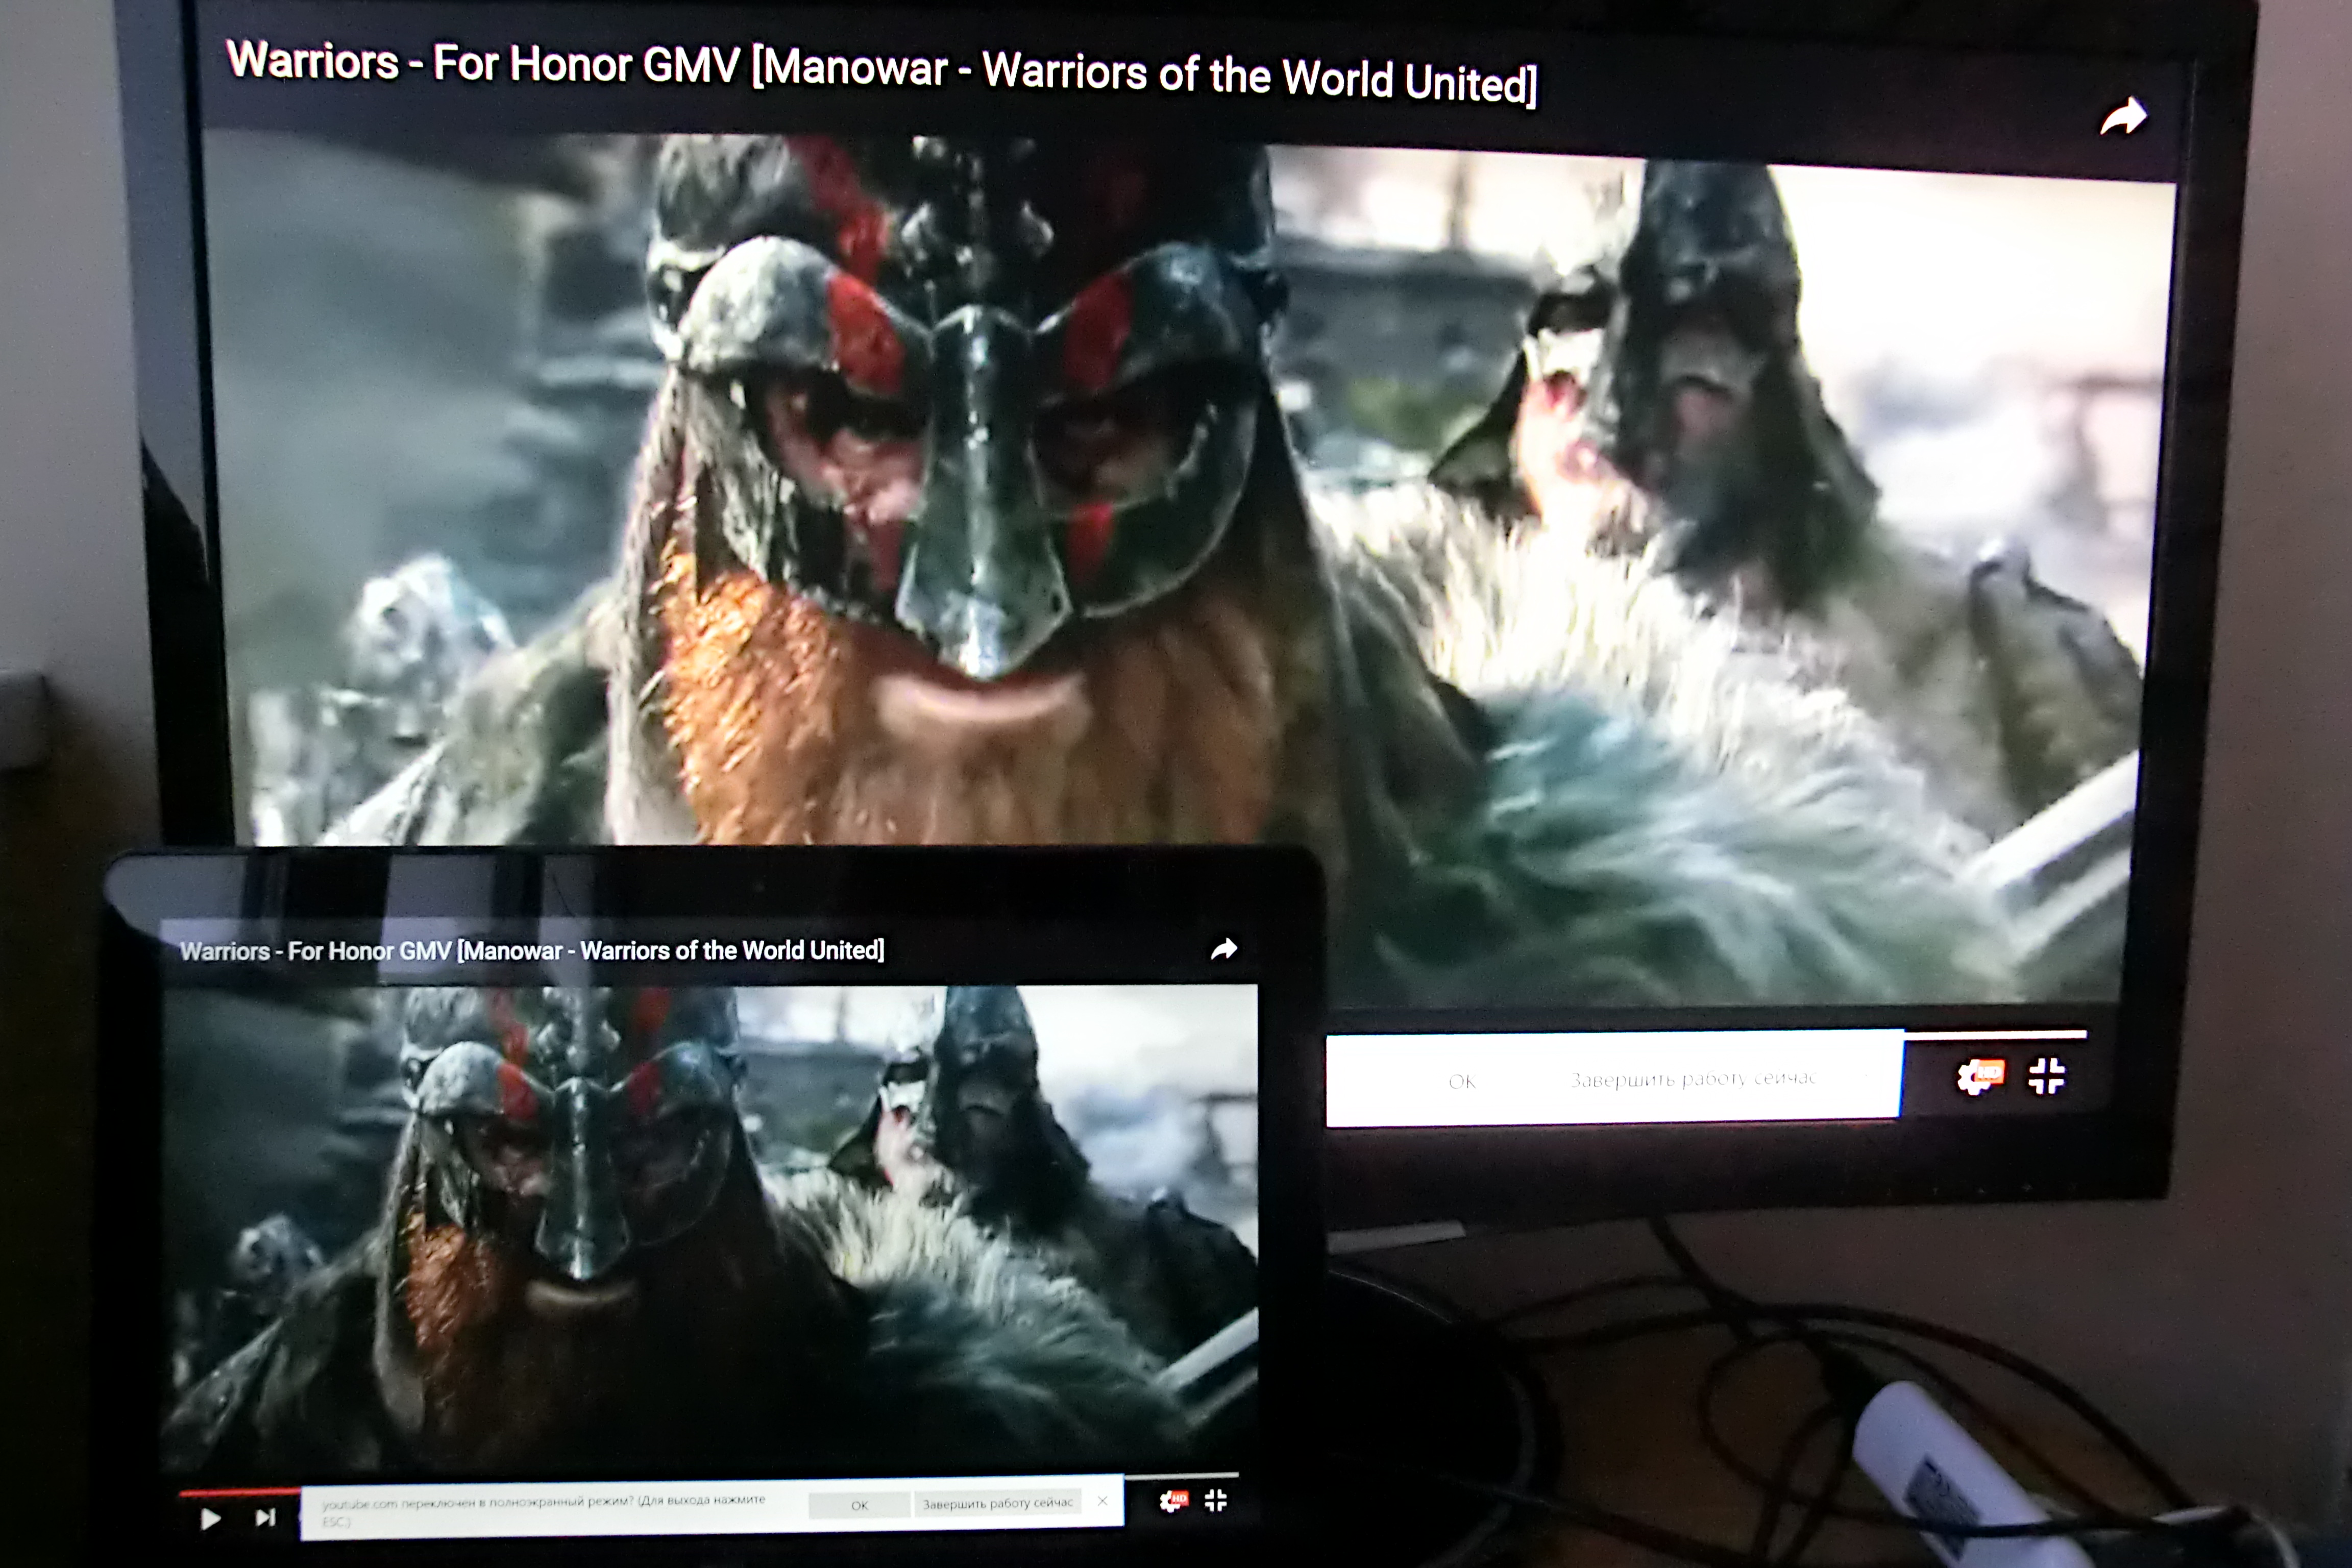Click the youtube.com fullscreen message text on the laptop

(544, 1510)
